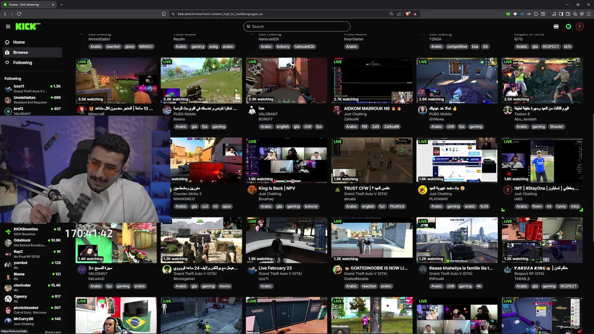
Task: Open the PLAYAWAY channel name link
Action: click(x=439, y=199)
